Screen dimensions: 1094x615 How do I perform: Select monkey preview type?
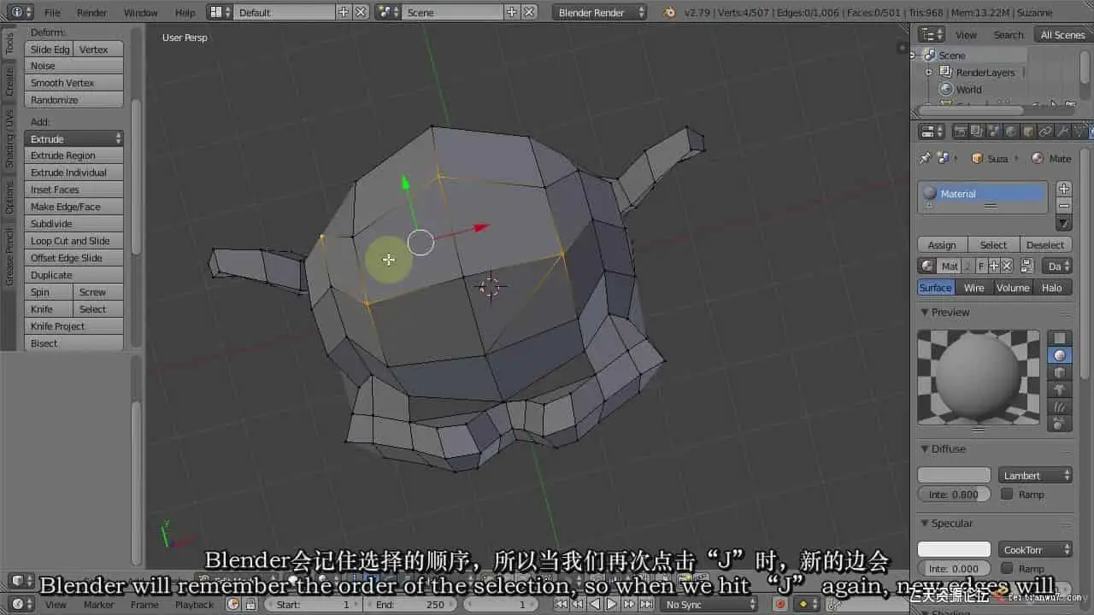click(1060, 389)
